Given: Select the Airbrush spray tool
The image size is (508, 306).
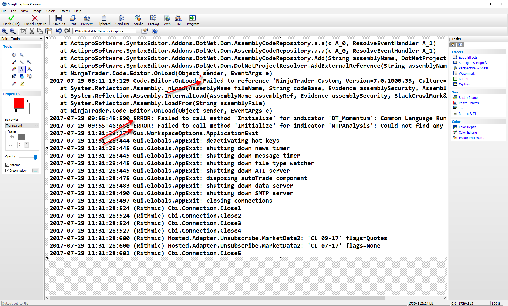Looking at the screenshot, I should pyautogui.click(x=29, y=77).
